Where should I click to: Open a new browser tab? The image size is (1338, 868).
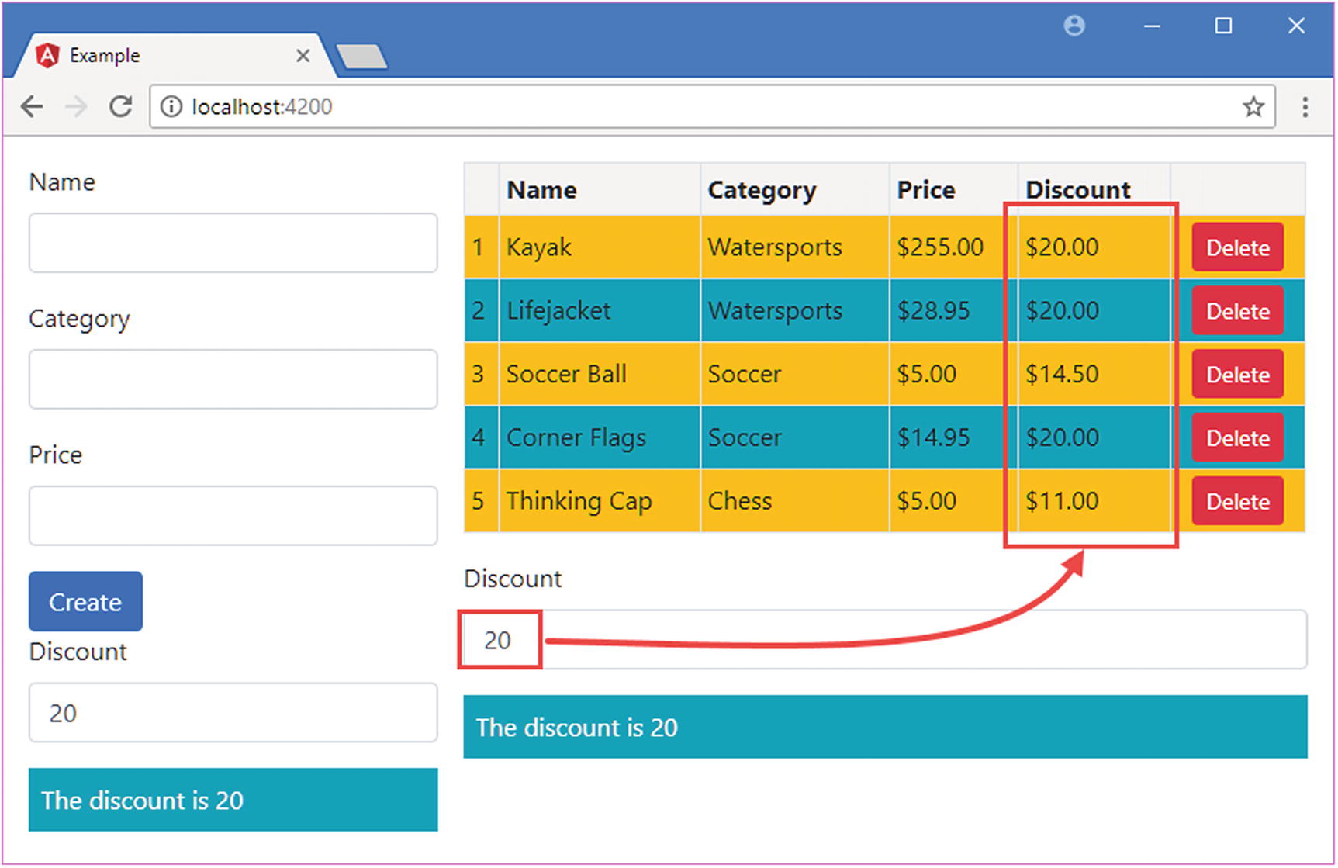(x=362, y=57)
